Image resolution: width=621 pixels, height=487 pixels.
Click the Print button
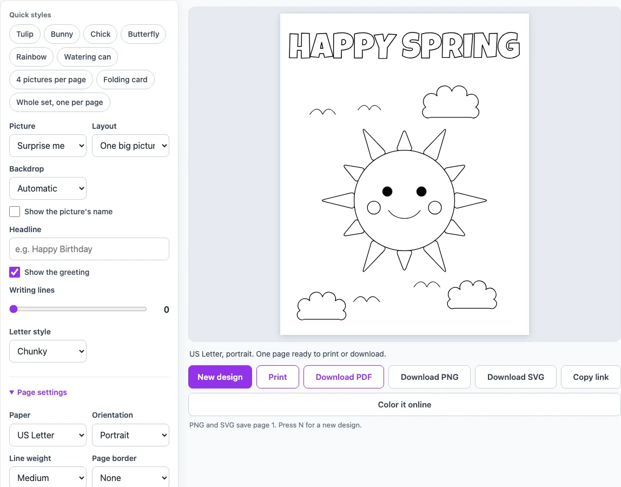click(x=278, y=377)
